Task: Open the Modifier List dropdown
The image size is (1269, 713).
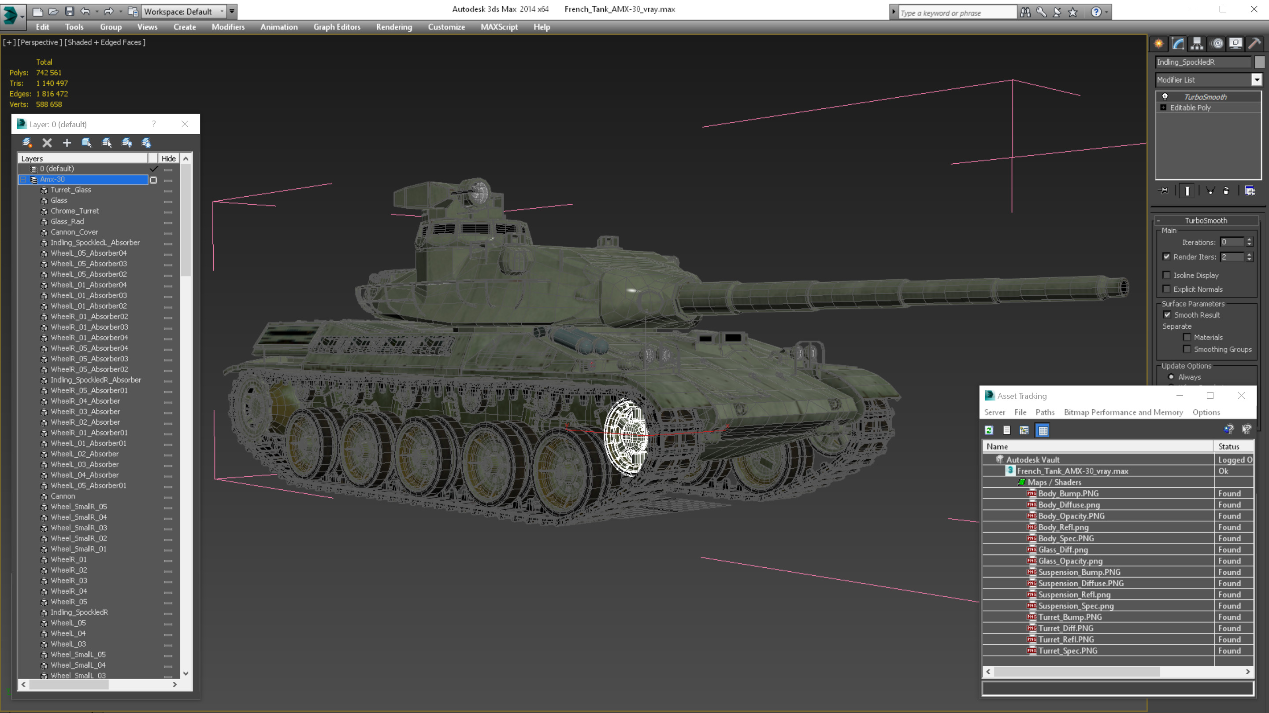Action: click(x=1257, y=80)
